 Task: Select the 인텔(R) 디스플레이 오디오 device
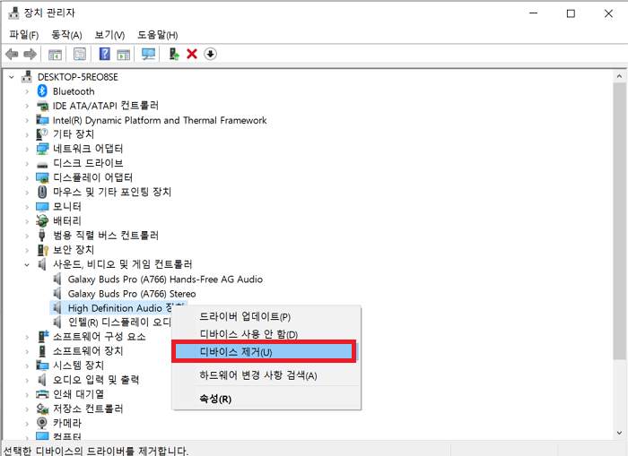coord(119,323)
